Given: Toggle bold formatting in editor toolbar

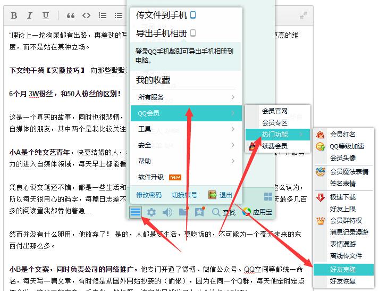Looking at the screenshot, I should tap(14, 15).
